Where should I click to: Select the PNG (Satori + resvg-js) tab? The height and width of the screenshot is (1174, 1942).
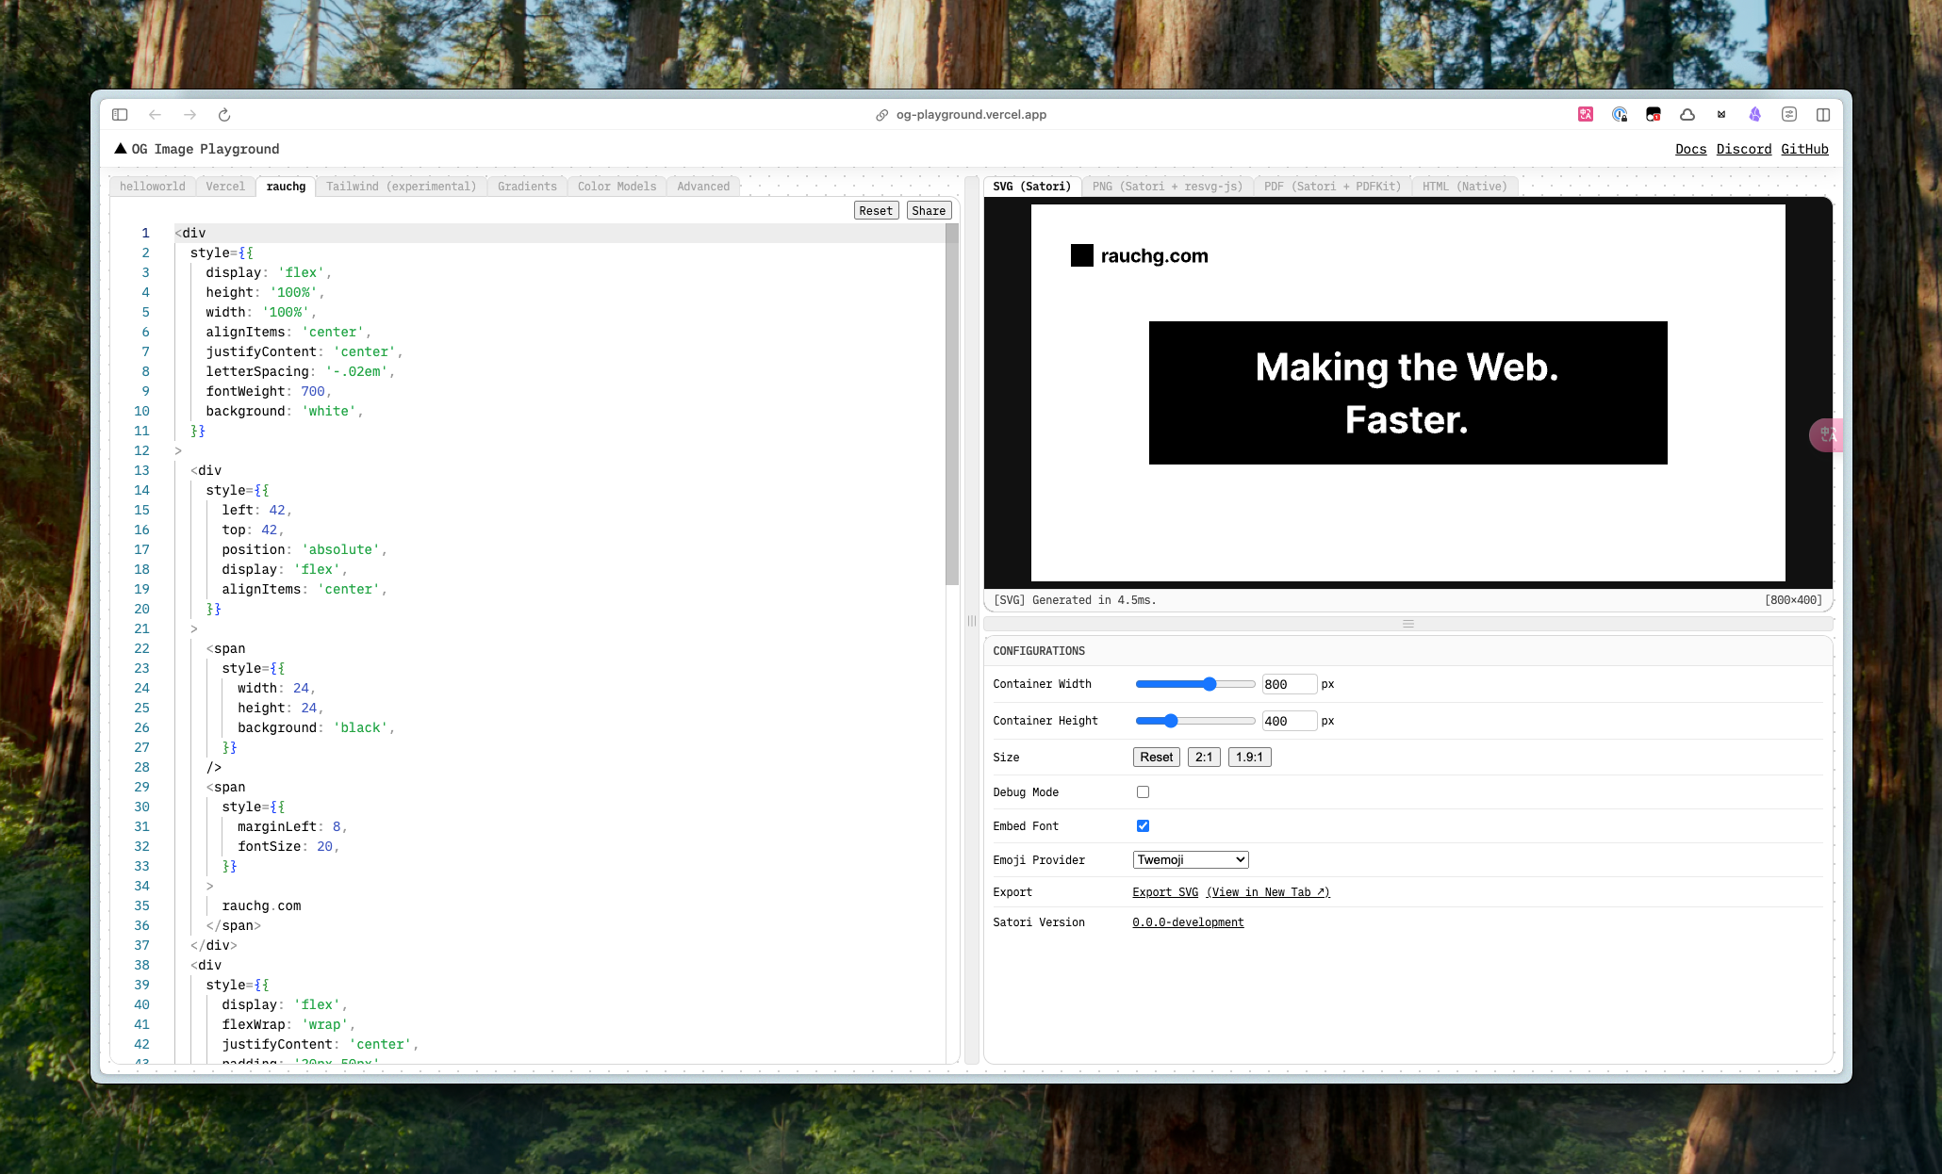1165,186
